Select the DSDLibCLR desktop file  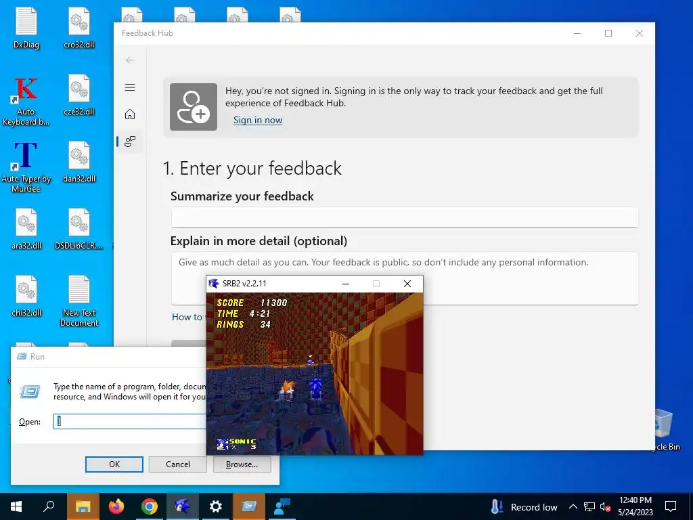pos(79,229)
